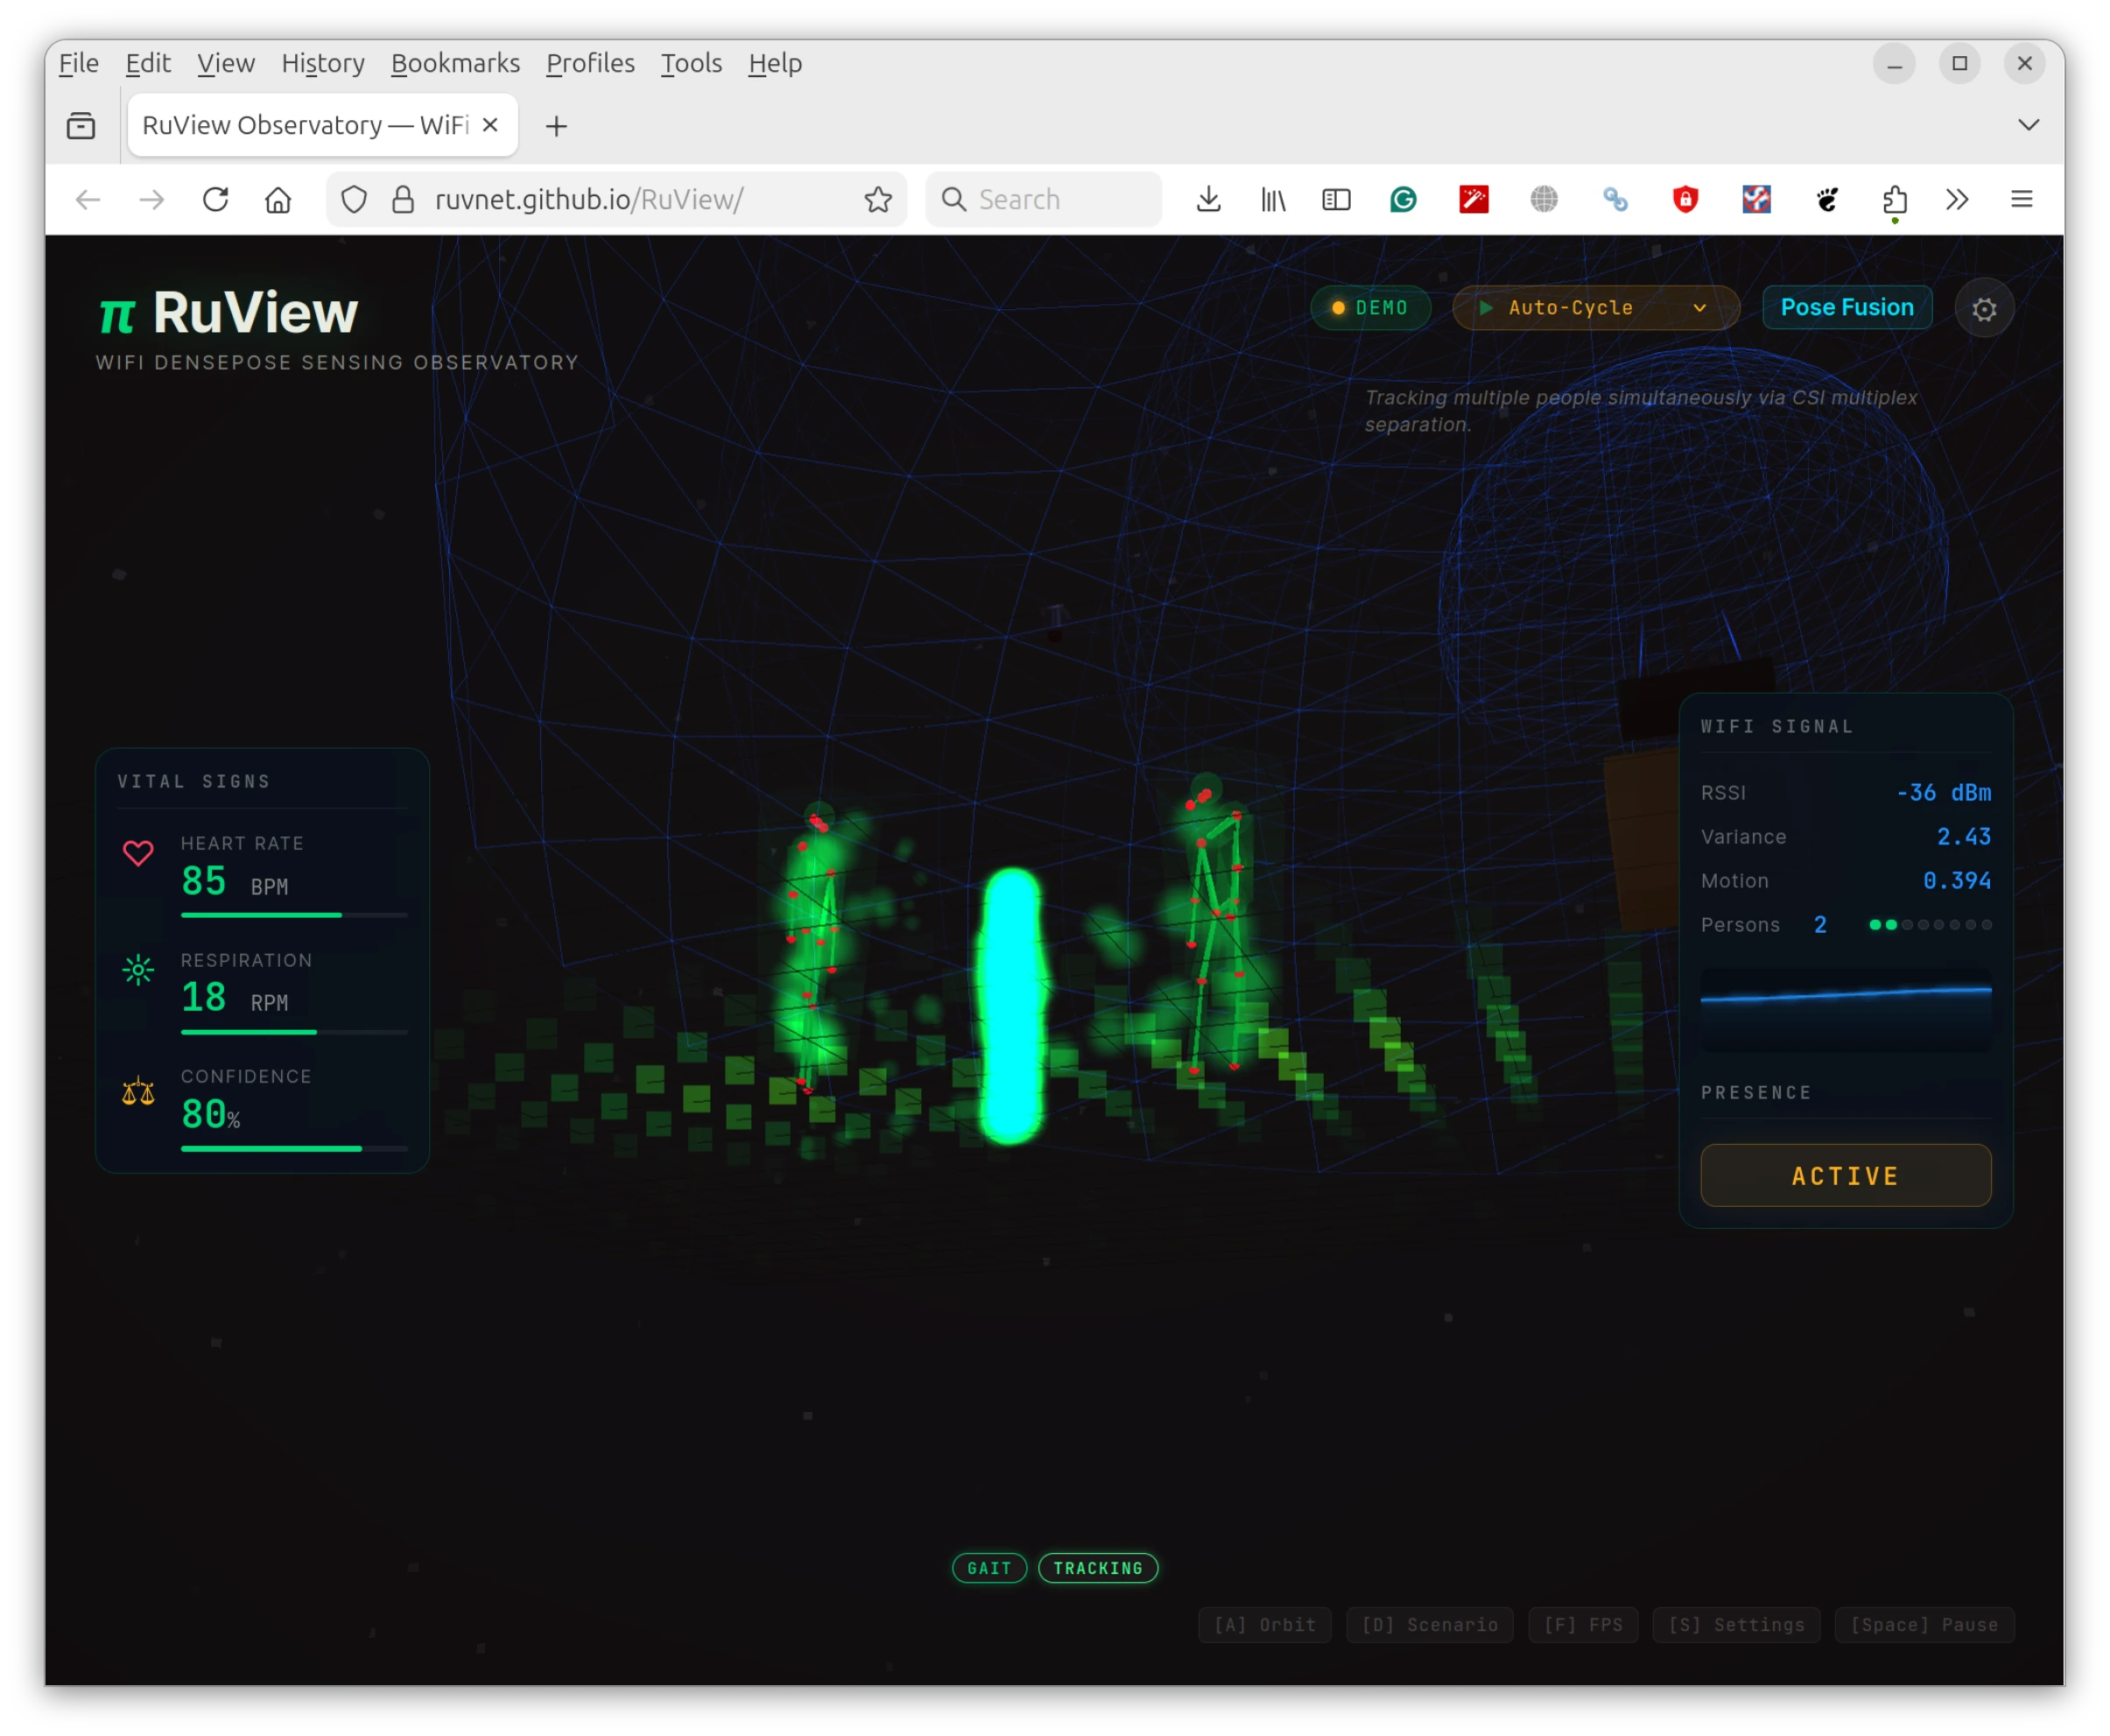Open the Tools menu
2110x1736 pixels.
coord(691,64)
